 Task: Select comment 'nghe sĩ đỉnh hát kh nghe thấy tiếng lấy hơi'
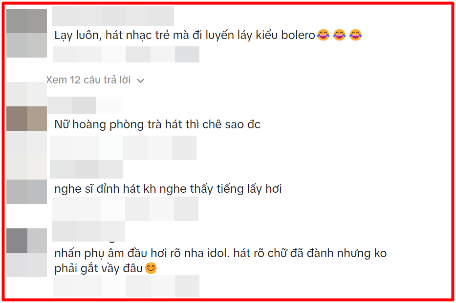click(168, 189)
